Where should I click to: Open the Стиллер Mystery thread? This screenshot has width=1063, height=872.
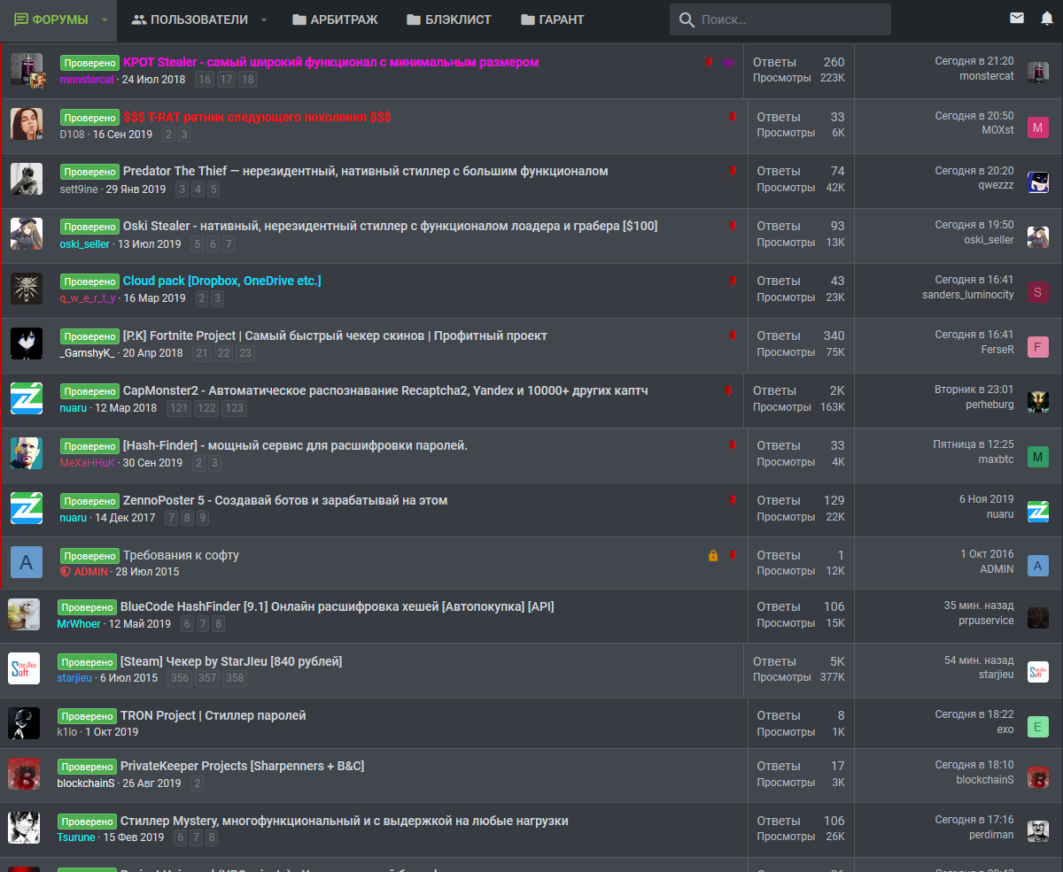coord(345,822)
